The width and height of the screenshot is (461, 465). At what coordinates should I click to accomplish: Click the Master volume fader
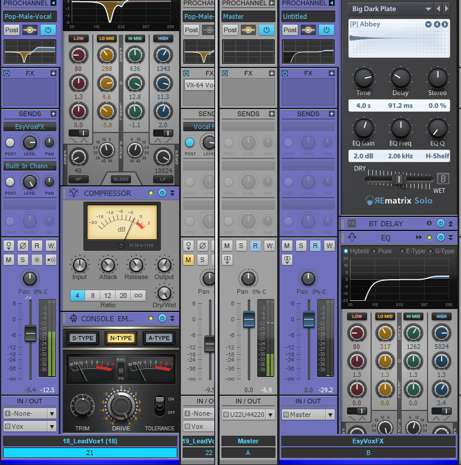[x=249, y=319]
